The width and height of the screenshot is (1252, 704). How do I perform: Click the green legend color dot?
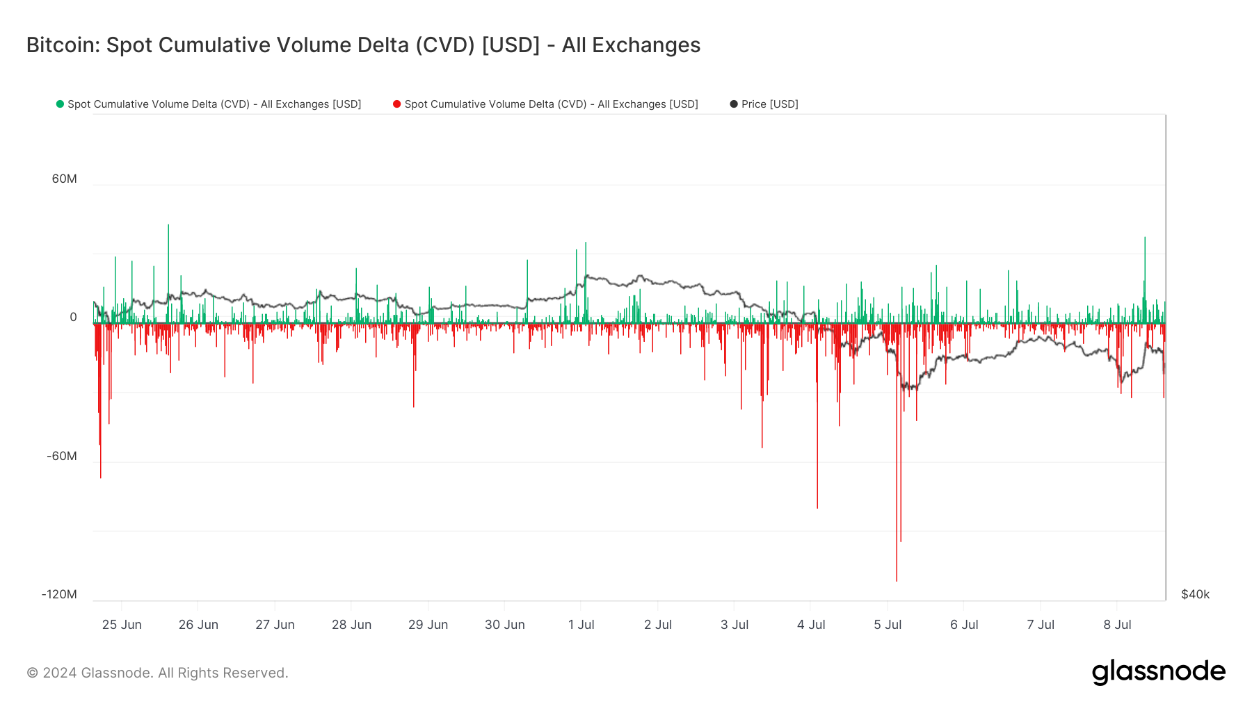(60, 104)
